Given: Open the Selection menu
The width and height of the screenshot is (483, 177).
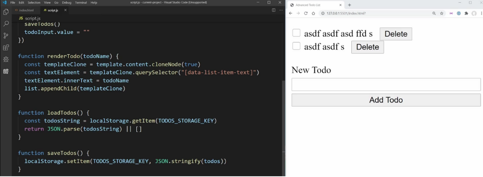Looking at the screenshot, I should pos(34,2).
